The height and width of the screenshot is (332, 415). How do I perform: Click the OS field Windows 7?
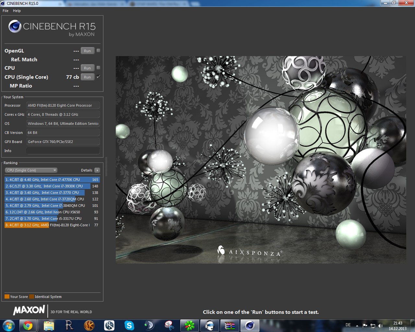(x=63, y=124)
